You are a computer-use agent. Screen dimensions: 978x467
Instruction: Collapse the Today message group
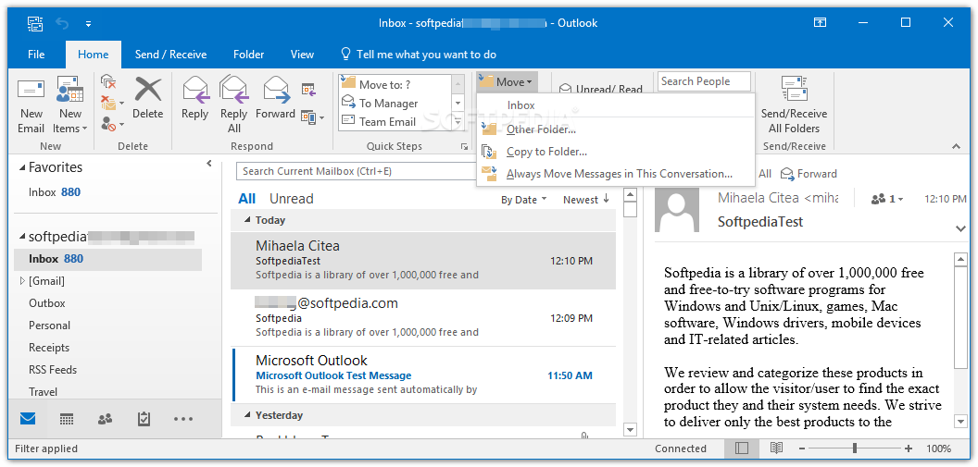coord(247,220)
